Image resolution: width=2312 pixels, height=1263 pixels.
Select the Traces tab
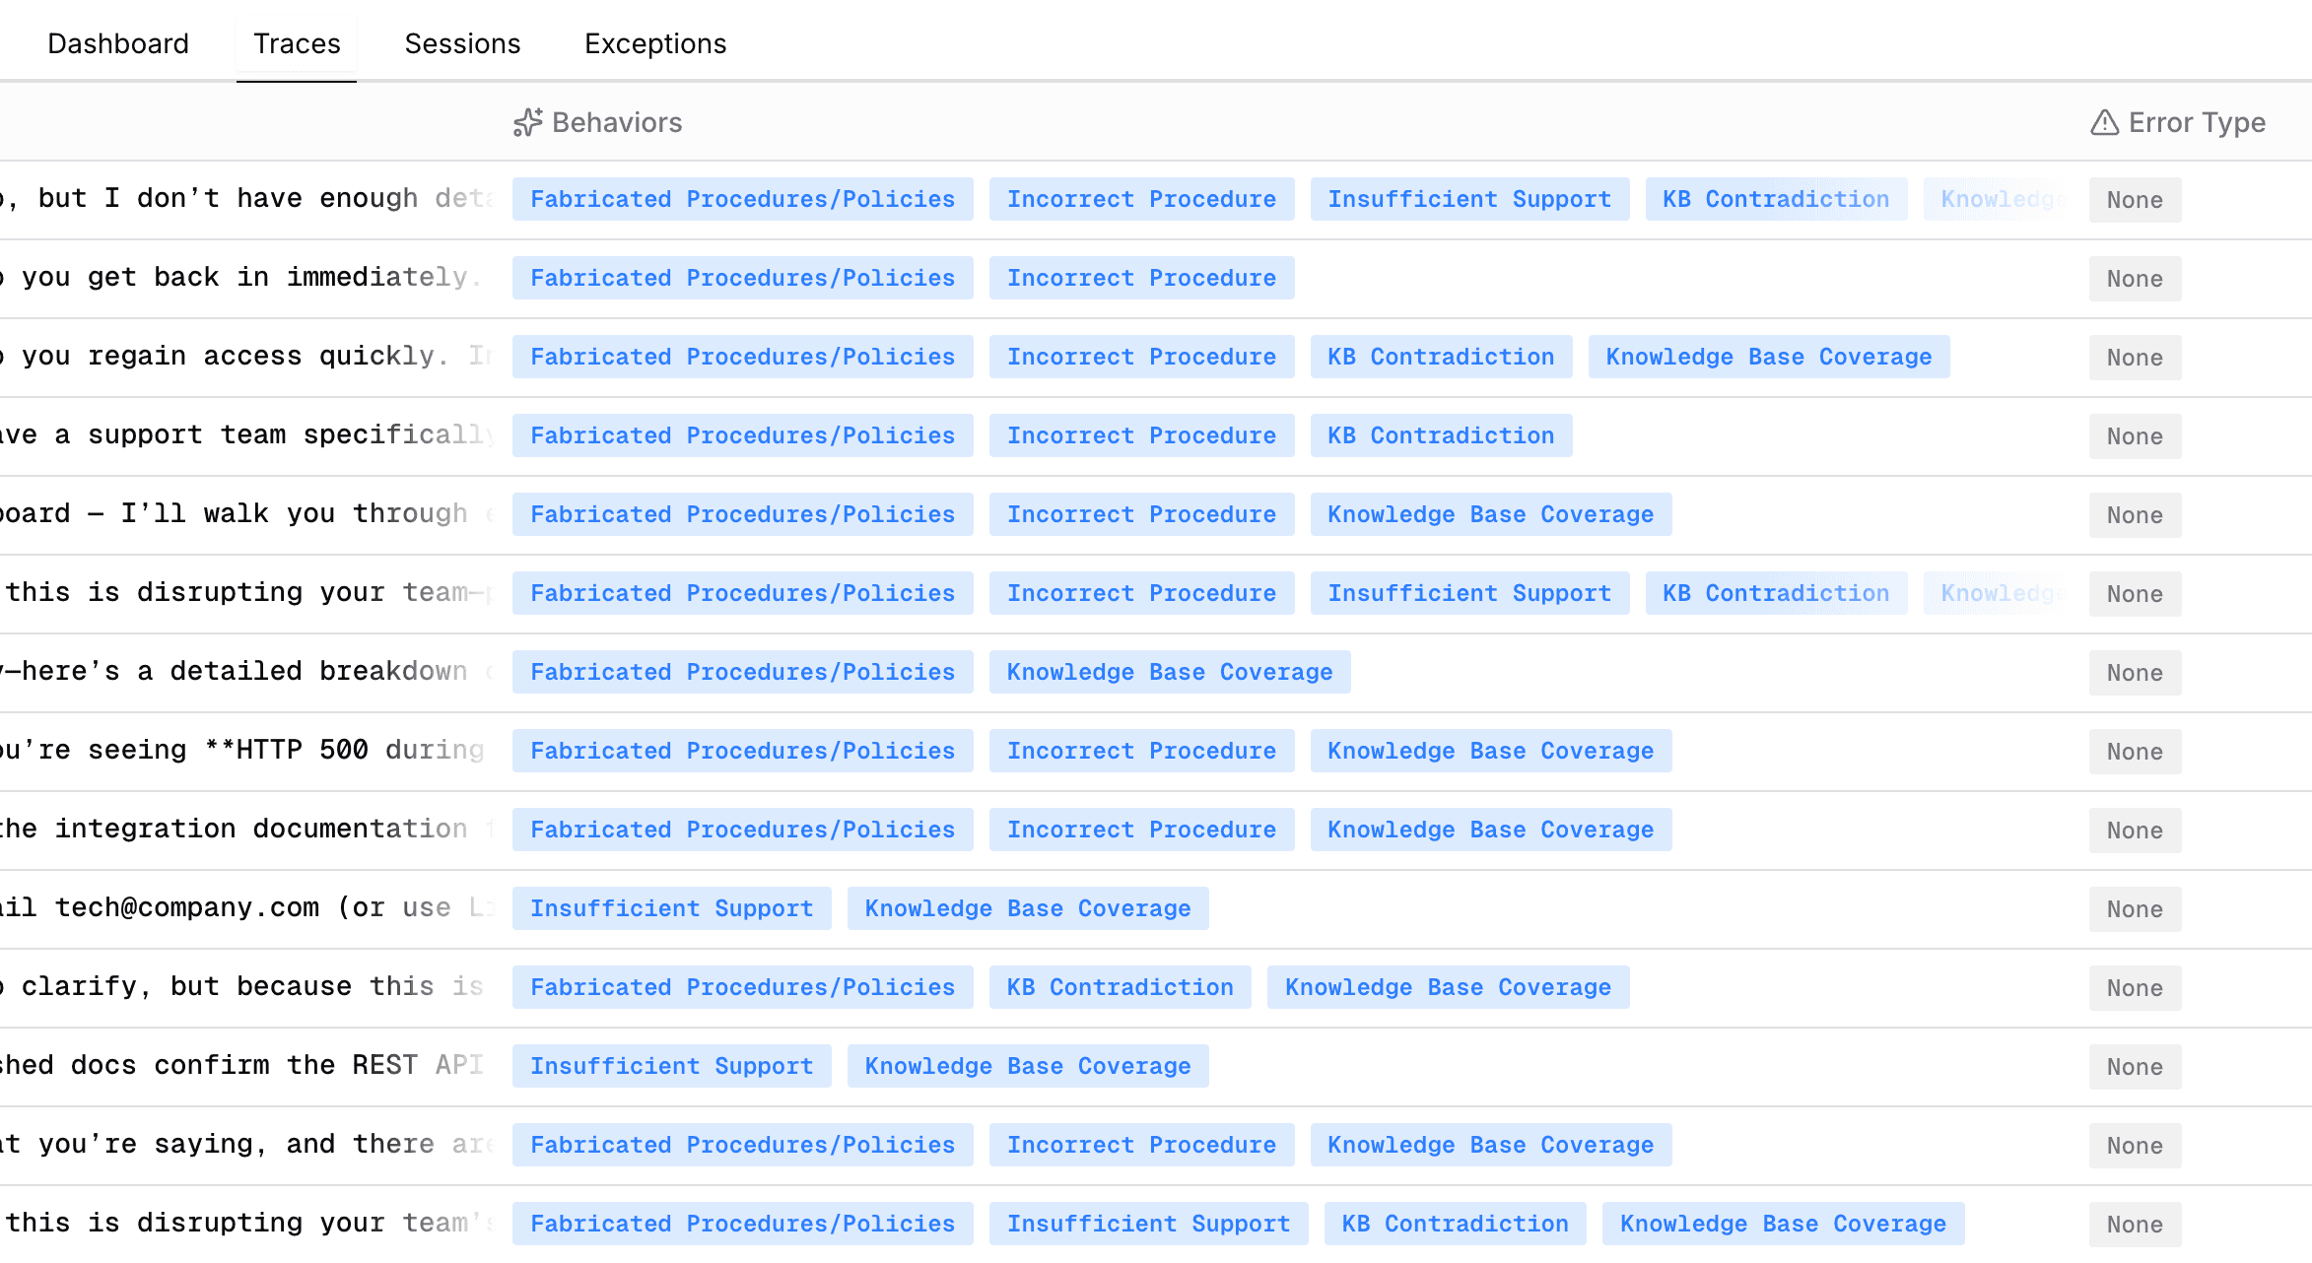click(297, 43)
